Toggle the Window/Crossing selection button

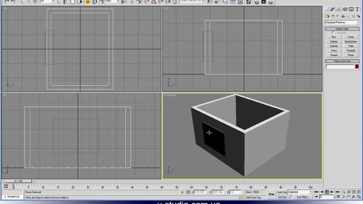pos(80,2)
